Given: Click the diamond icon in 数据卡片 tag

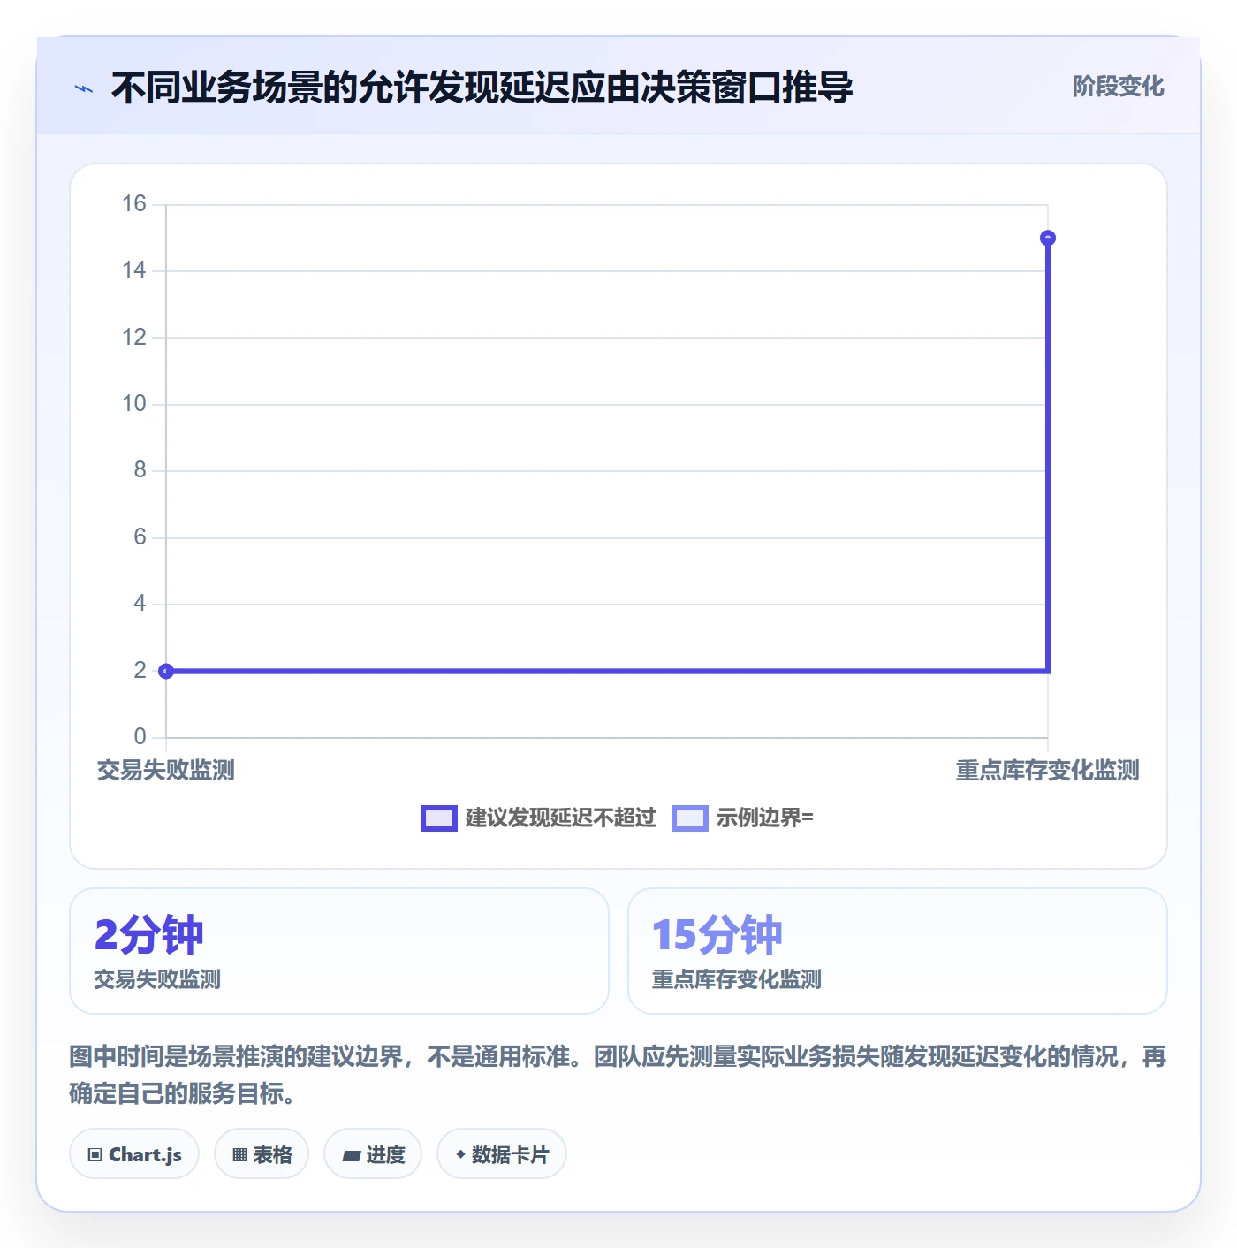Looking at the screenshot, I should (460, 1153).
